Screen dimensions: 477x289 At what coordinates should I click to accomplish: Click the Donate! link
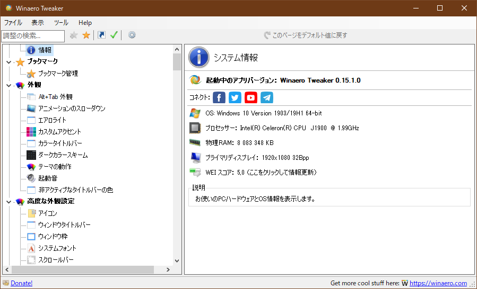(x=21, y=283)
